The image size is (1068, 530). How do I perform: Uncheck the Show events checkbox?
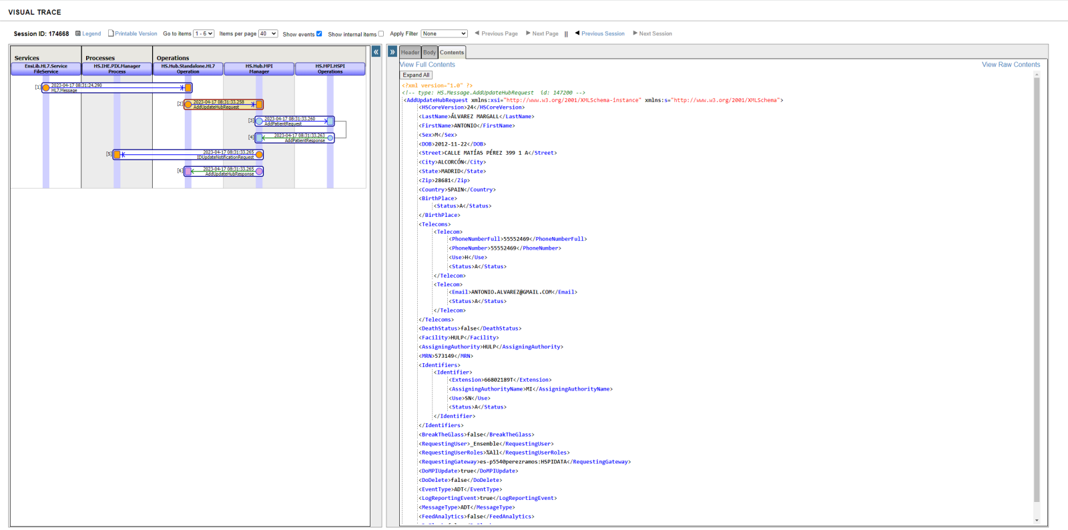[319, 34]
